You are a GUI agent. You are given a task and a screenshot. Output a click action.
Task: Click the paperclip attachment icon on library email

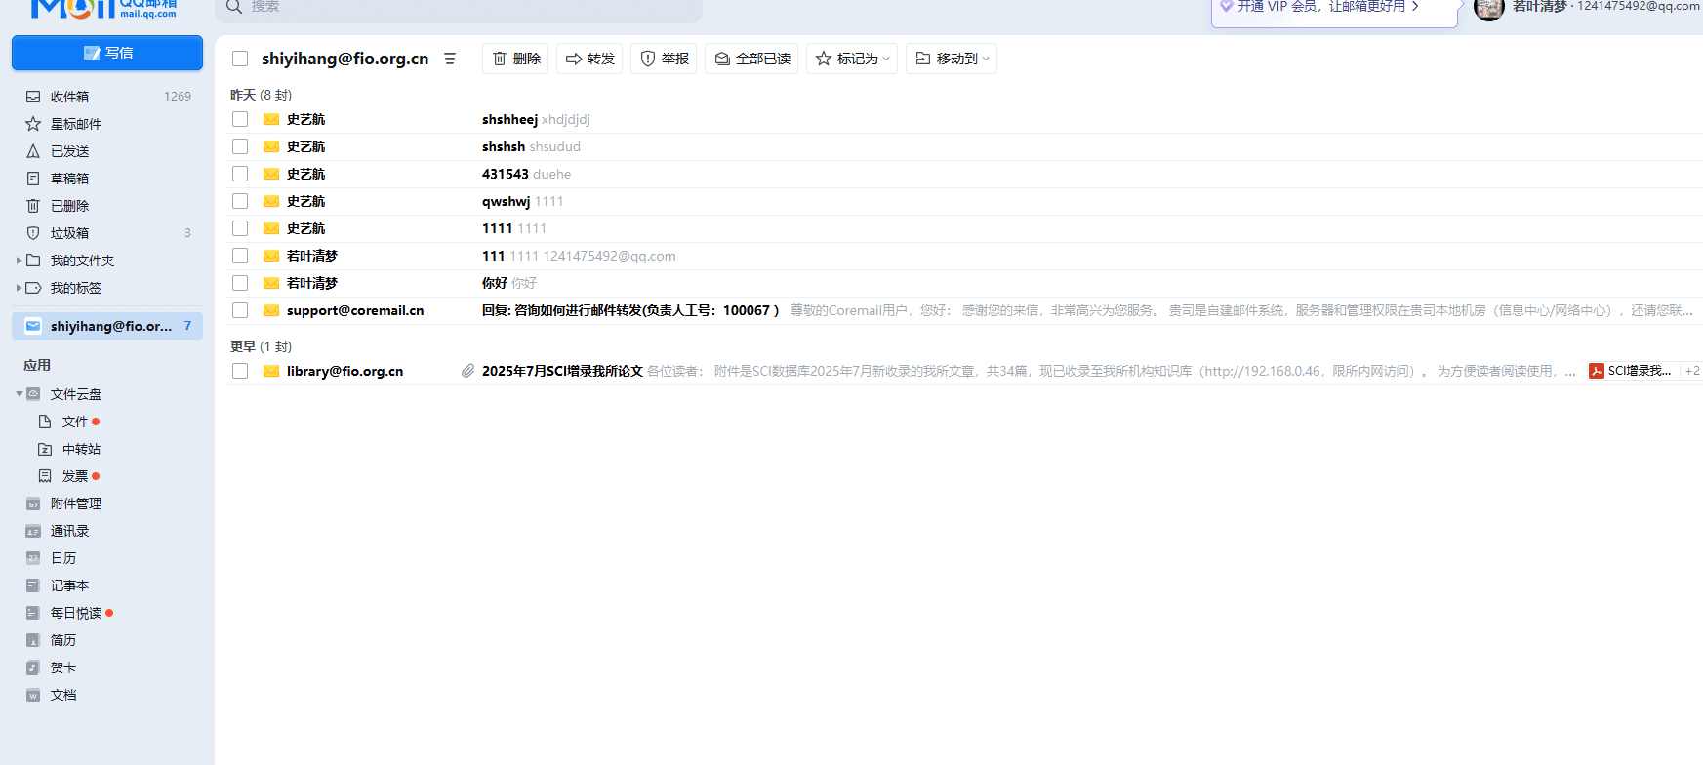(467, 371)
